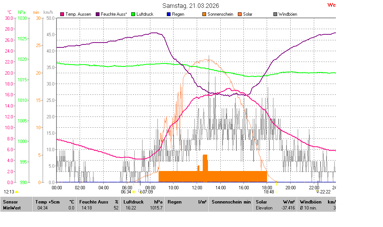The image size is (383, 227).
Task: Click the sun icon beside 12:13
Action: (17, 192)
